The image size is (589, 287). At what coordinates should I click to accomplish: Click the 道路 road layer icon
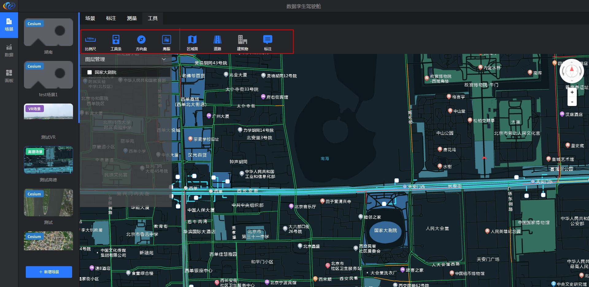[217, 40]
